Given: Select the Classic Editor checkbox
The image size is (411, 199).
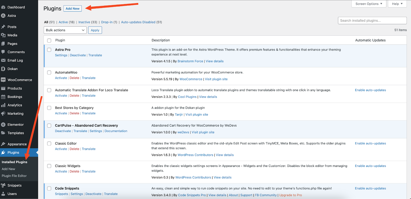Looking at the screenshot, I should point(49,144).
